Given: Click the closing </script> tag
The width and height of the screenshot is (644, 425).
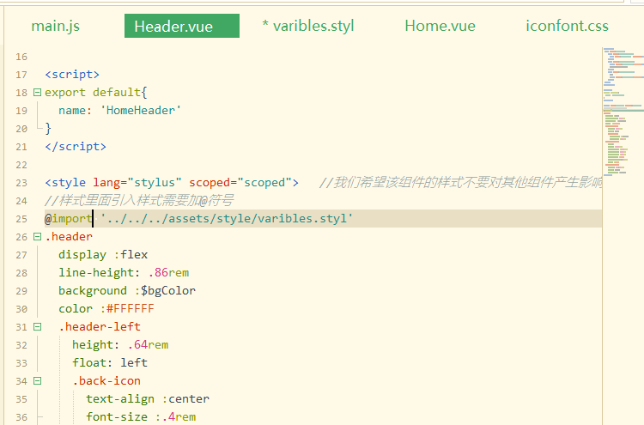Looking at the screenshot, I should point(76,147).
